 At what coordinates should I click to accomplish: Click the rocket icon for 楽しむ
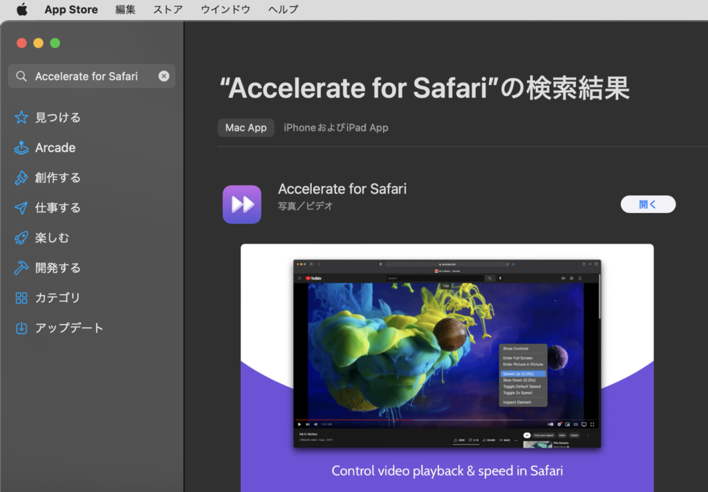pos(21,237)
